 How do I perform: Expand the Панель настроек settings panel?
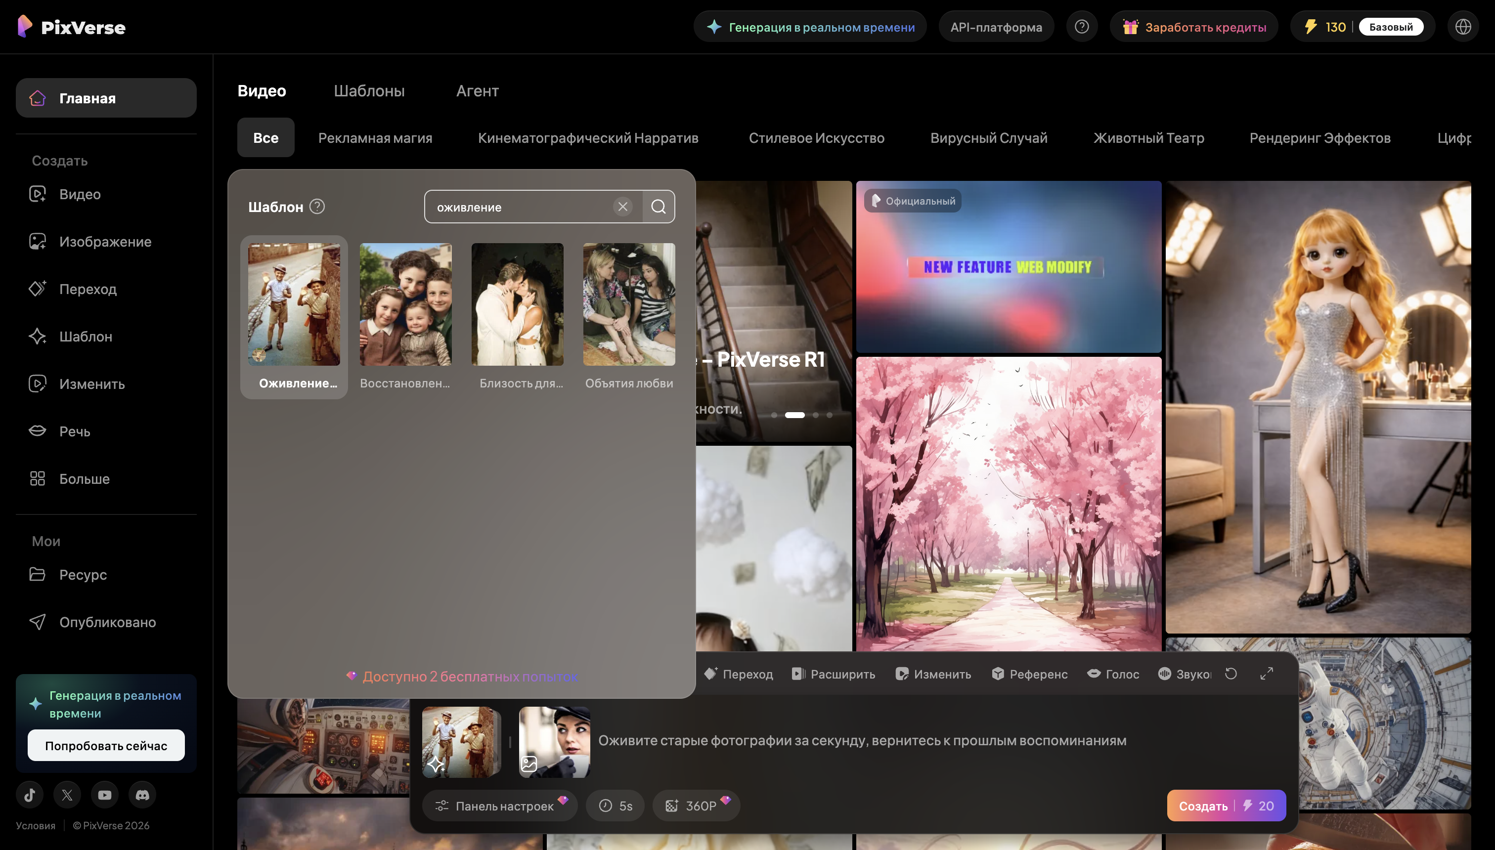(499, 806)
